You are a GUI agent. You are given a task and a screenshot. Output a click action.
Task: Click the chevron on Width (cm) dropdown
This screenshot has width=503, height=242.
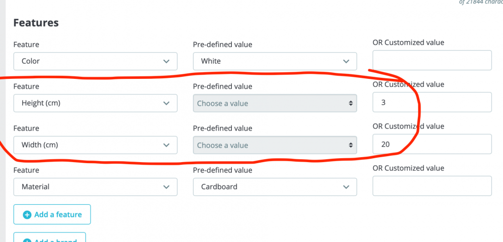[166, 145]
